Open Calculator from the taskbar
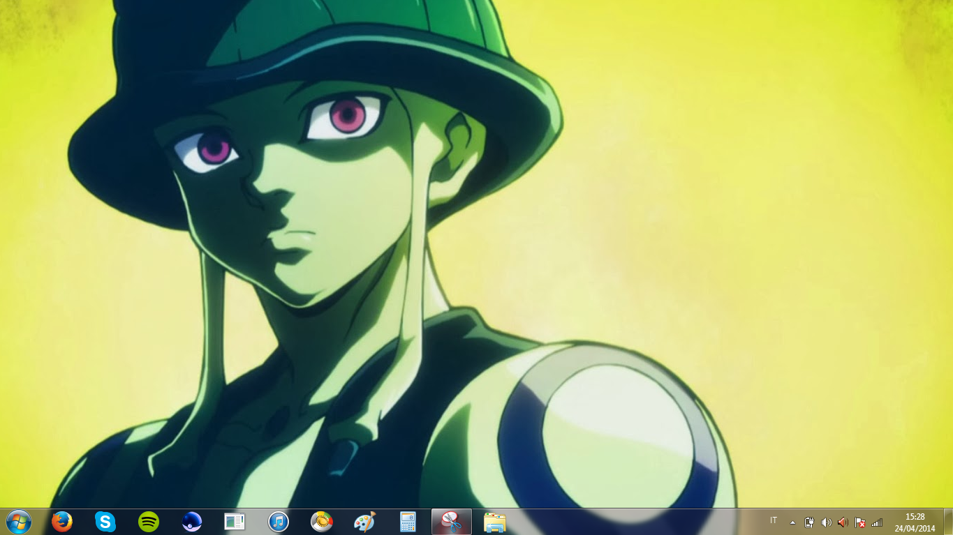The width and height of the screenshot is (953, 535). point(408,522)
